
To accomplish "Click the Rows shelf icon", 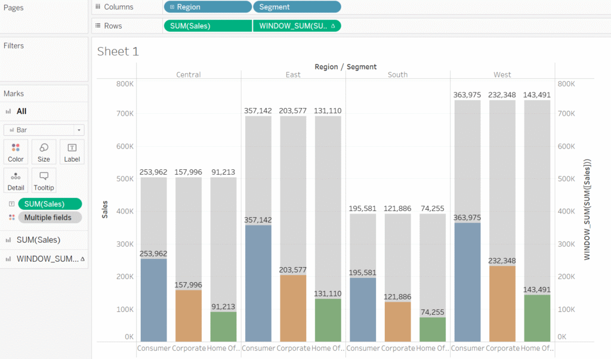I will pos(98,26).
